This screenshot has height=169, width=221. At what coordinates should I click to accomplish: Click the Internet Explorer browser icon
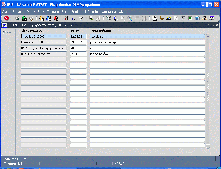tap(197, 18)
